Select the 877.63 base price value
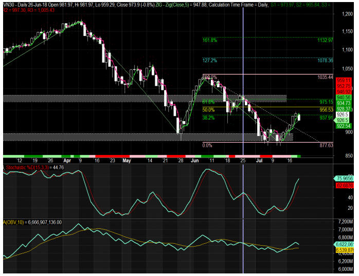 tap(326, 145)
